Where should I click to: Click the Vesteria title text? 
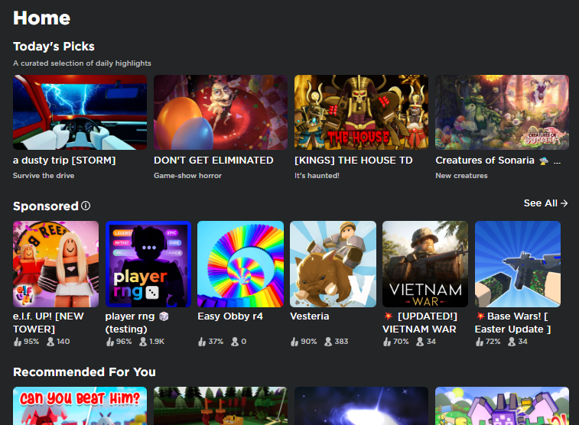point(310,316)
